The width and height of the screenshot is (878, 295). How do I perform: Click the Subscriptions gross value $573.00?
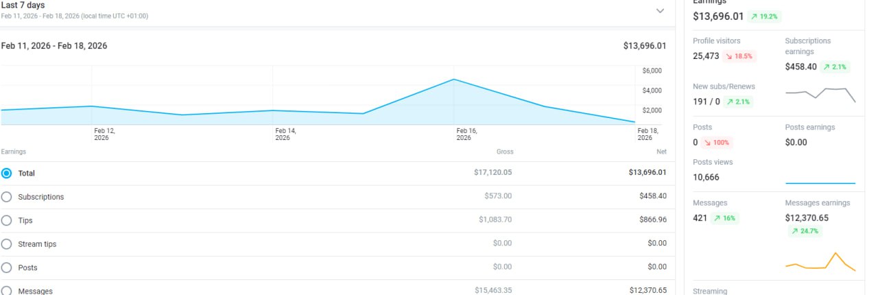coord(498,196)
